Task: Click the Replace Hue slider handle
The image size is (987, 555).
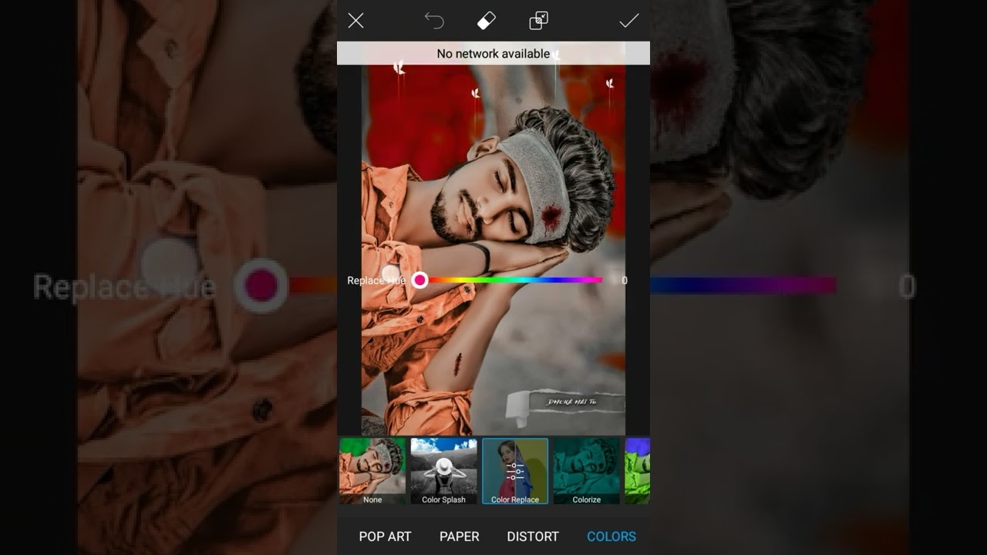Action: tap(419, 281)
